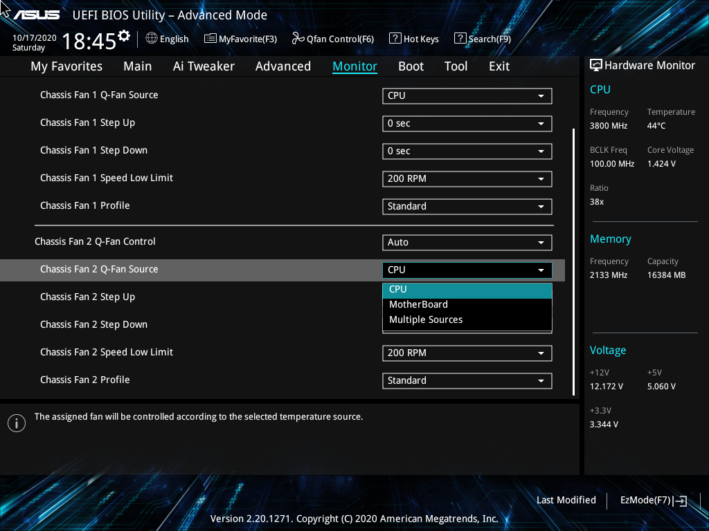Image resolution: width=709 pixels, height=531 pixels.
Task: Choose MotherBoard as fan source
Action: (467, 305)
